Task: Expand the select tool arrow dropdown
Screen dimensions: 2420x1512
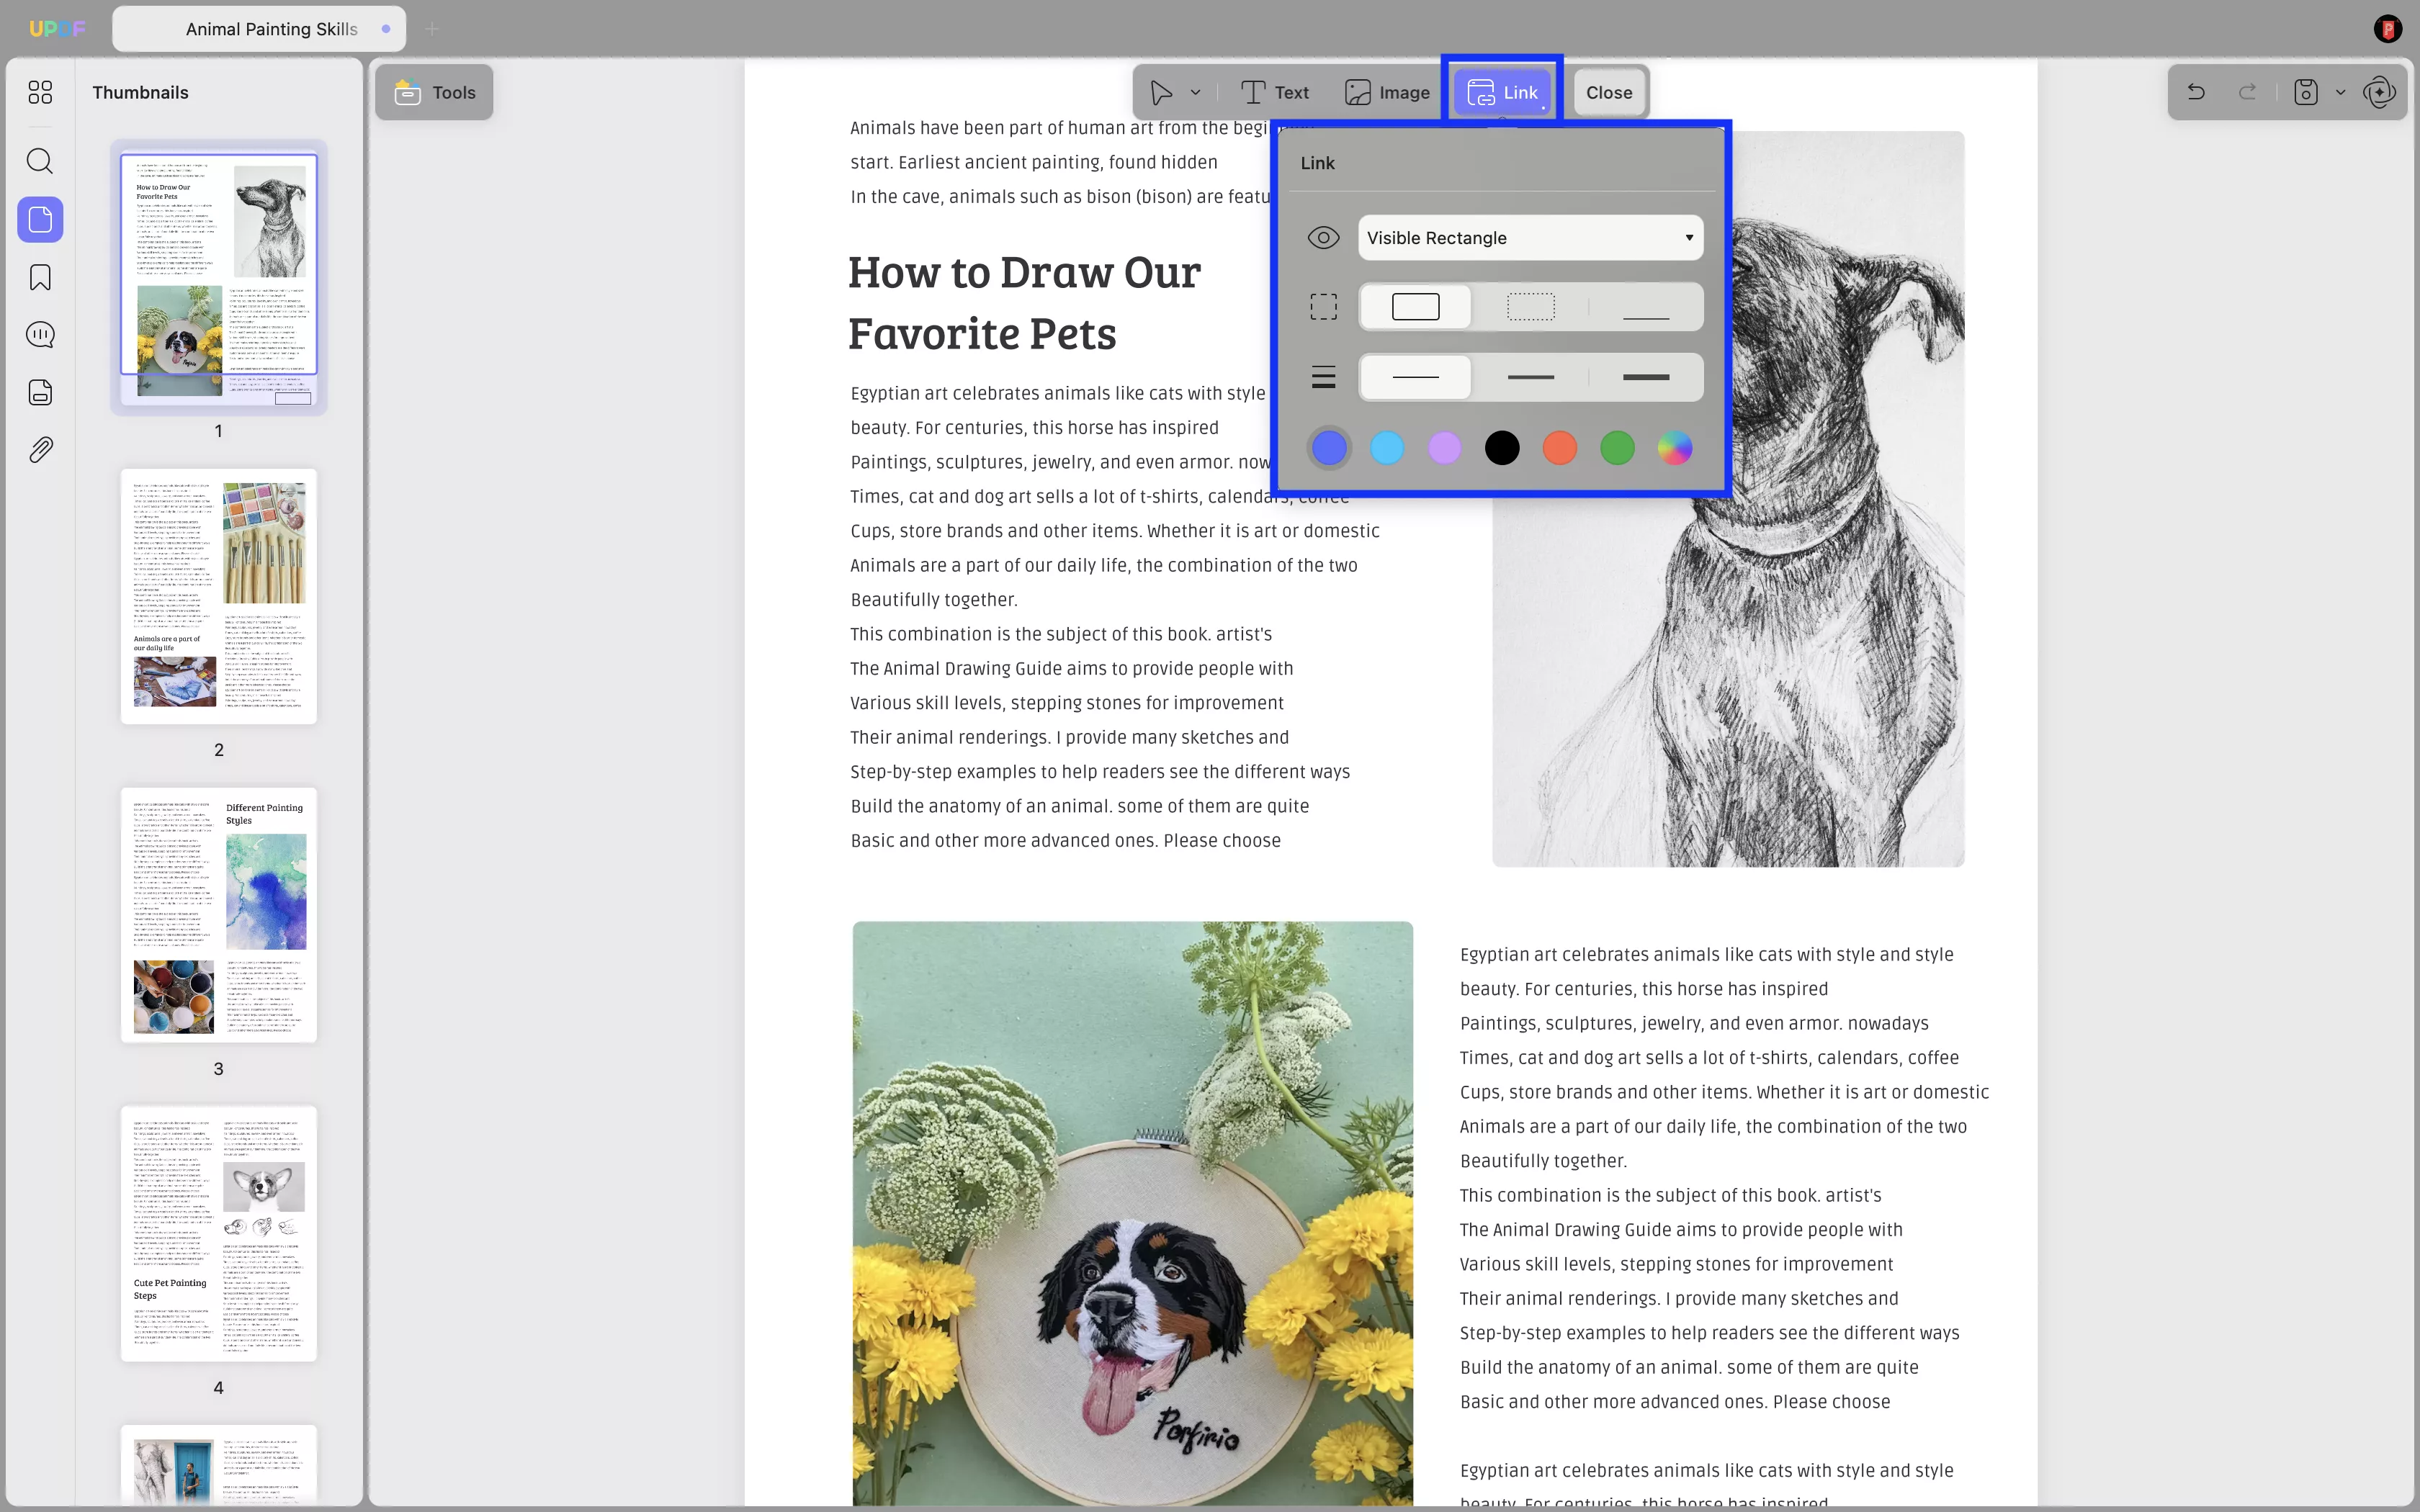Action: 1195,92
